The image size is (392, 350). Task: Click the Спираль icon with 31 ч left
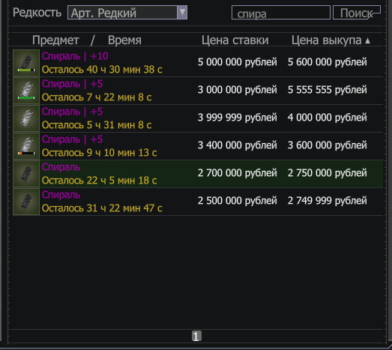coord(26,202)
